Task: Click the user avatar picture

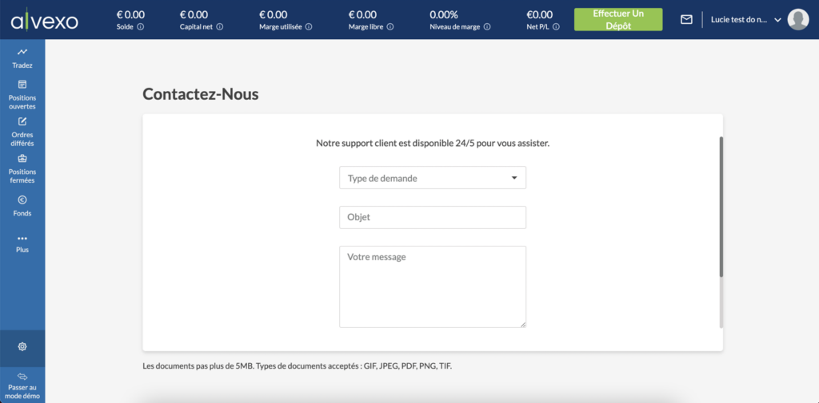Action: [797, 19]
